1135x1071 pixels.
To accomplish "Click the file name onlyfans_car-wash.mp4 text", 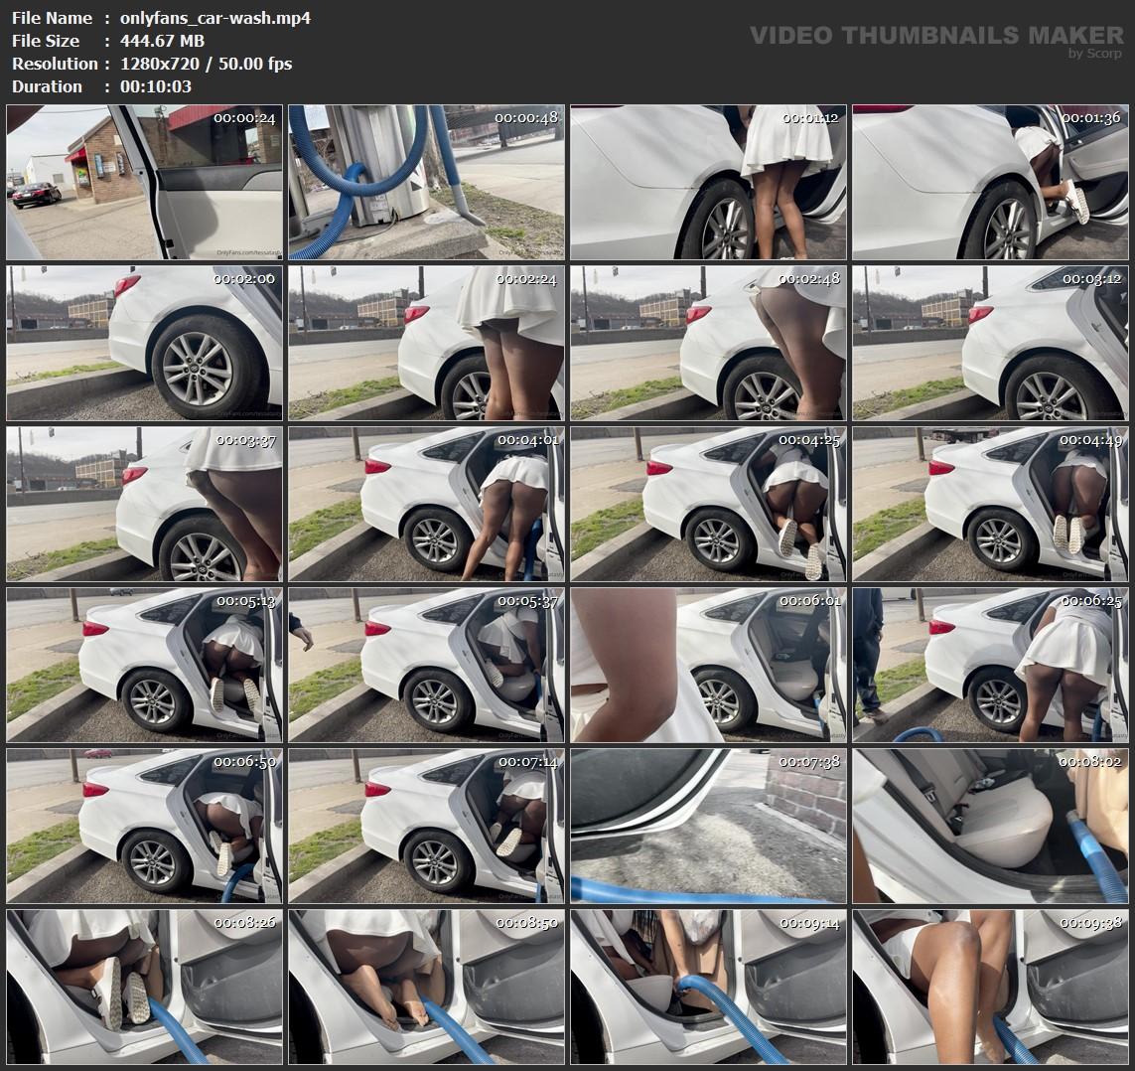I will [x=214, y=18].
